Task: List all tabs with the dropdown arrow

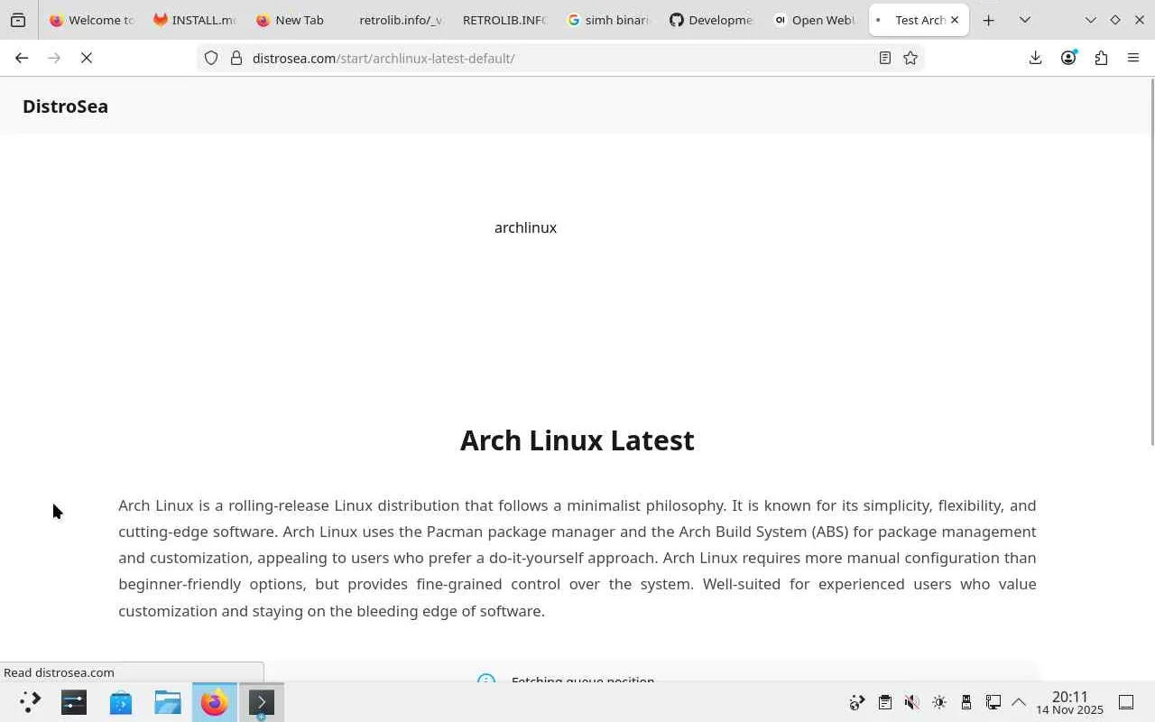Action: 1025,20
